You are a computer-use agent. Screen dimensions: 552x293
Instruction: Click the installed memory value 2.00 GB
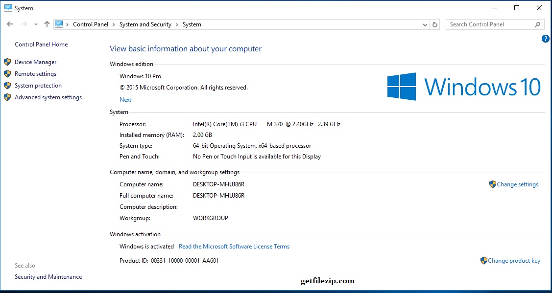[202, 135]
